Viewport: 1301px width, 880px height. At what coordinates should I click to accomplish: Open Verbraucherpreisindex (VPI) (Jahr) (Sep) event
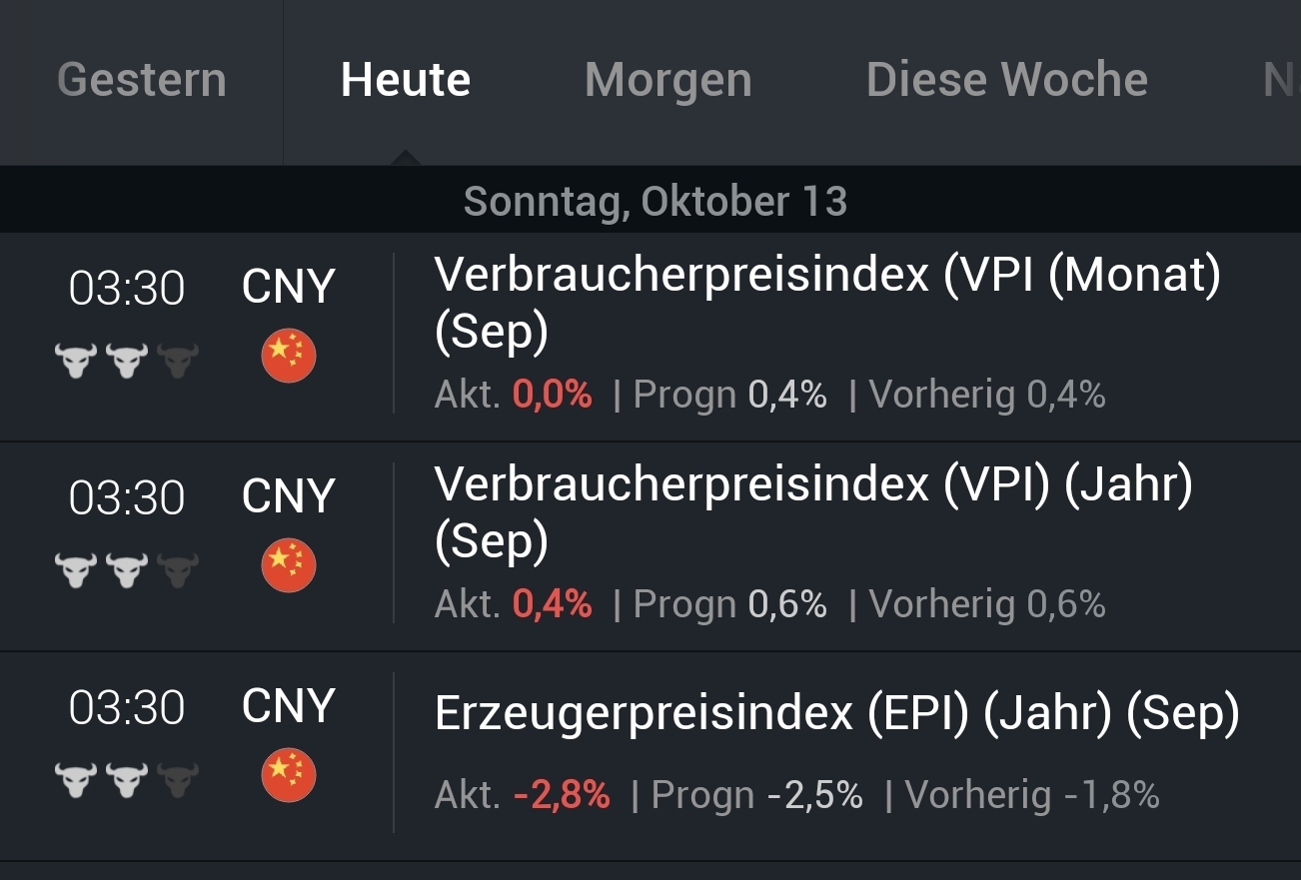pyautogui.click(x=813, y=512)
